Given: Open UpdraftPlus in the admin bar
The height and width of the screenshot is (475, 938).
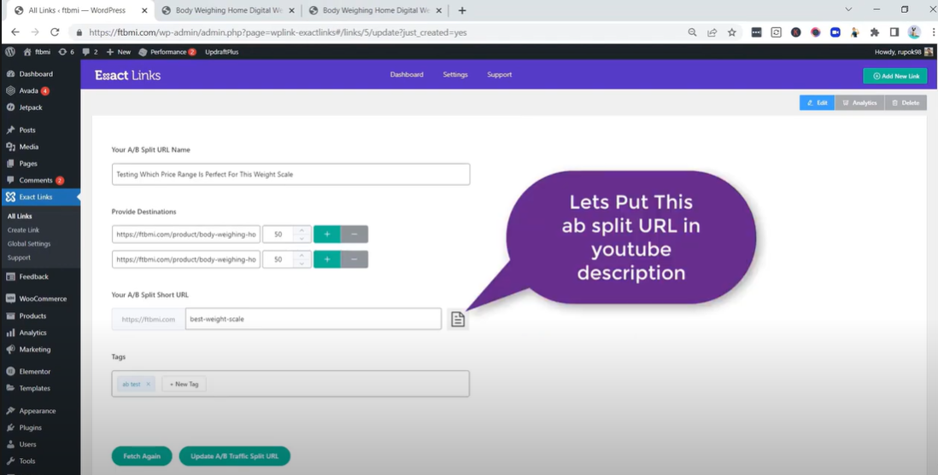Looking at the screenshot, I should [222, 52].
